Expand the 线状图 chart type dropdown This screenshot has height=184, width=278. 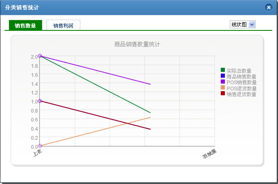coord(243,25)
